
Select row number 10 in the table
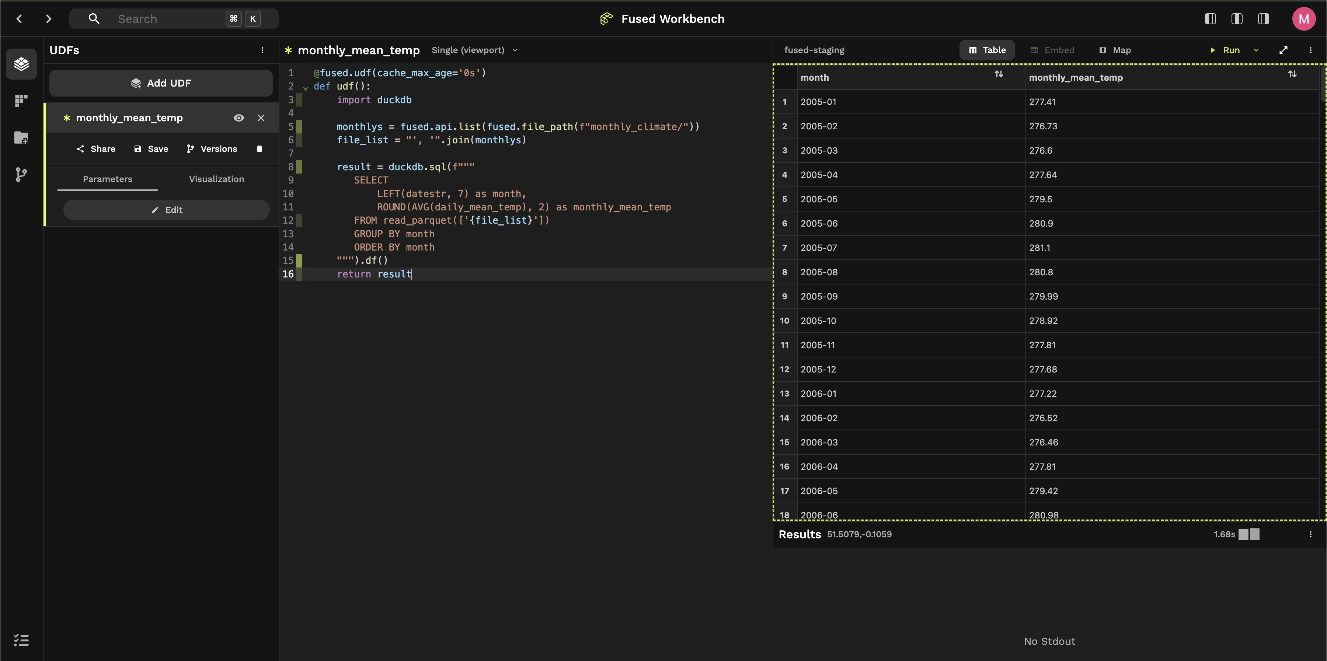pos(784,321)
